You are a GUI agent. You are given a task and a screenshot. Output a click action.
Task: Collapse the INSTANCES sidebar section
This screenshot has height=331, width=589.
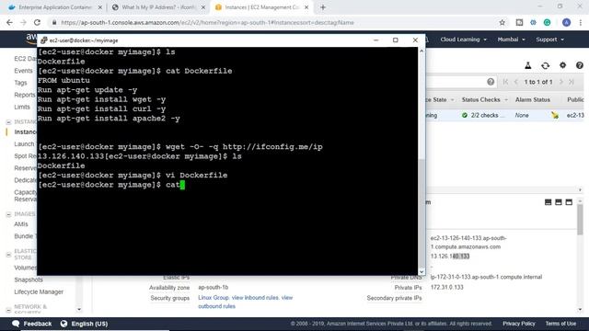coord(8,122)
